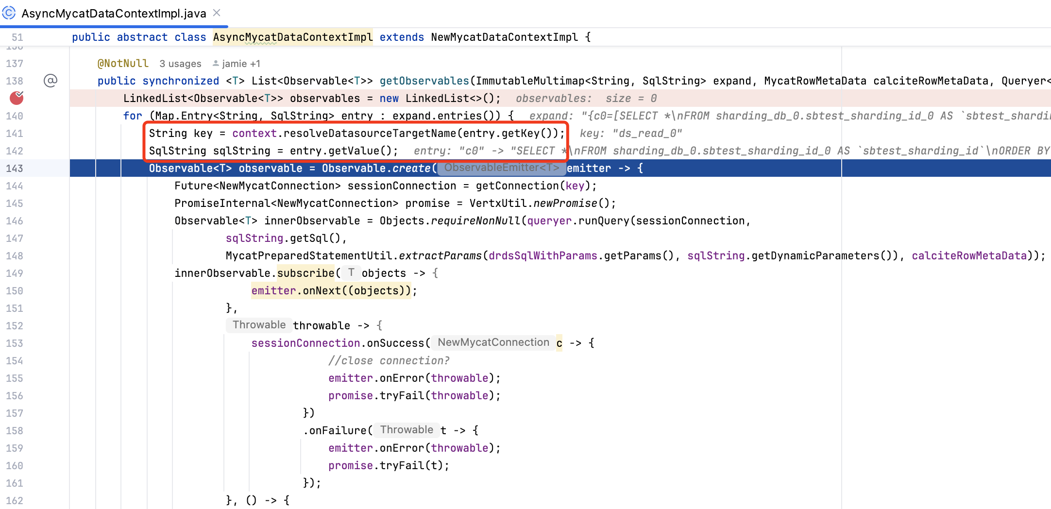This screenshot has height=509, width=1051.
Task: Click the NewMycatConnection parameter type hint
Action: [x=493, y=342]
